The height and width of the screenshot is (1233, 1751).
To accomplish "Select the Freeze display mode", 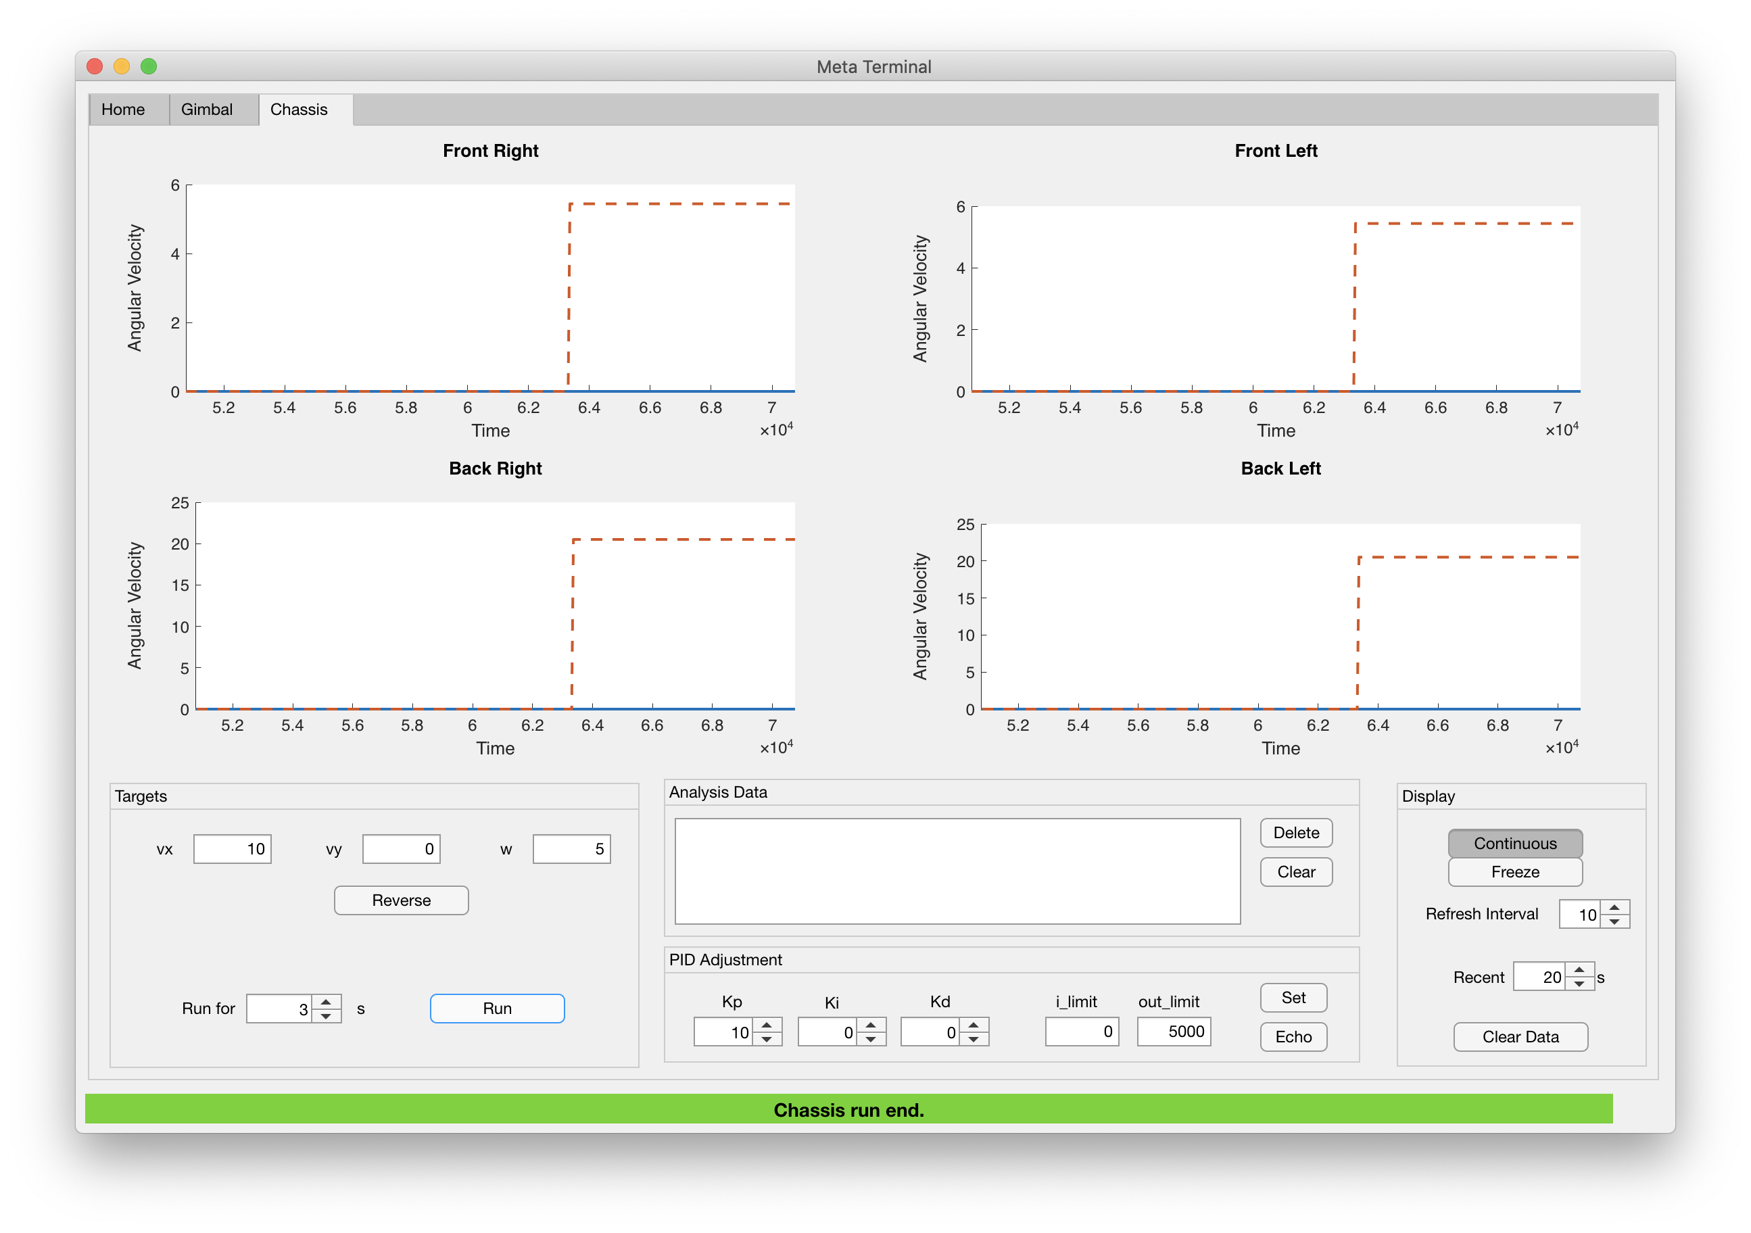I will (x=1514, y=871).
